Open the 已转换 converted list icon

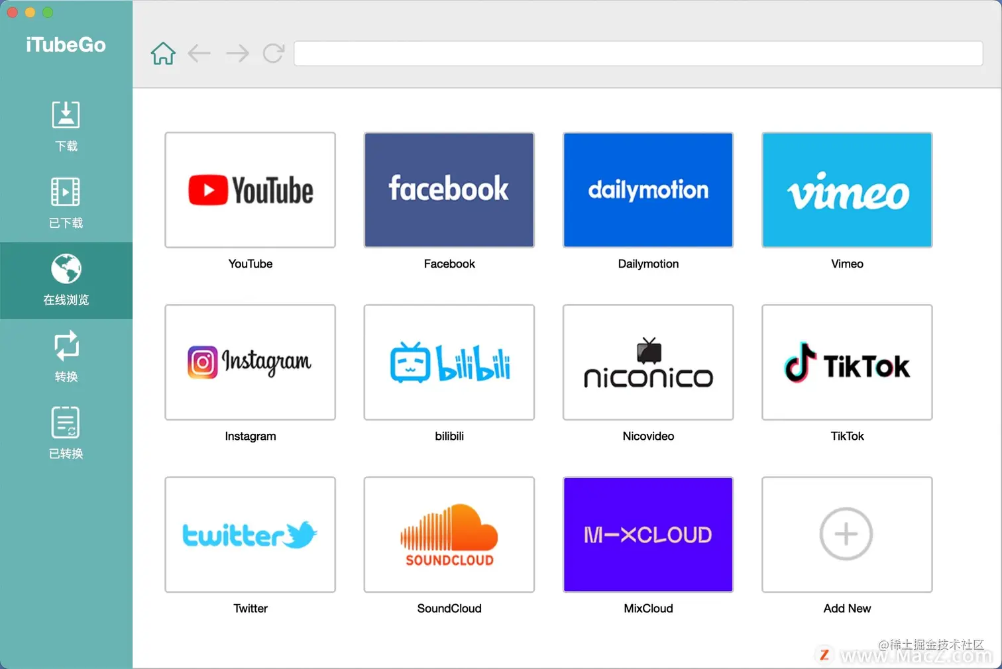click(66, 423)
